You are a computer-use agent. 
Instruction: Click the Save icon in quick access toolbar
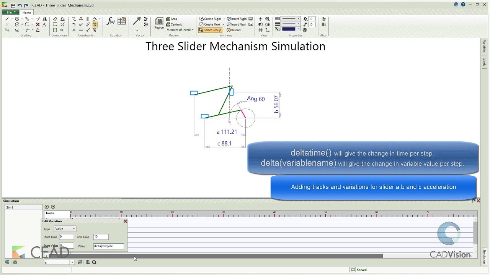click(x=13, y=5)
